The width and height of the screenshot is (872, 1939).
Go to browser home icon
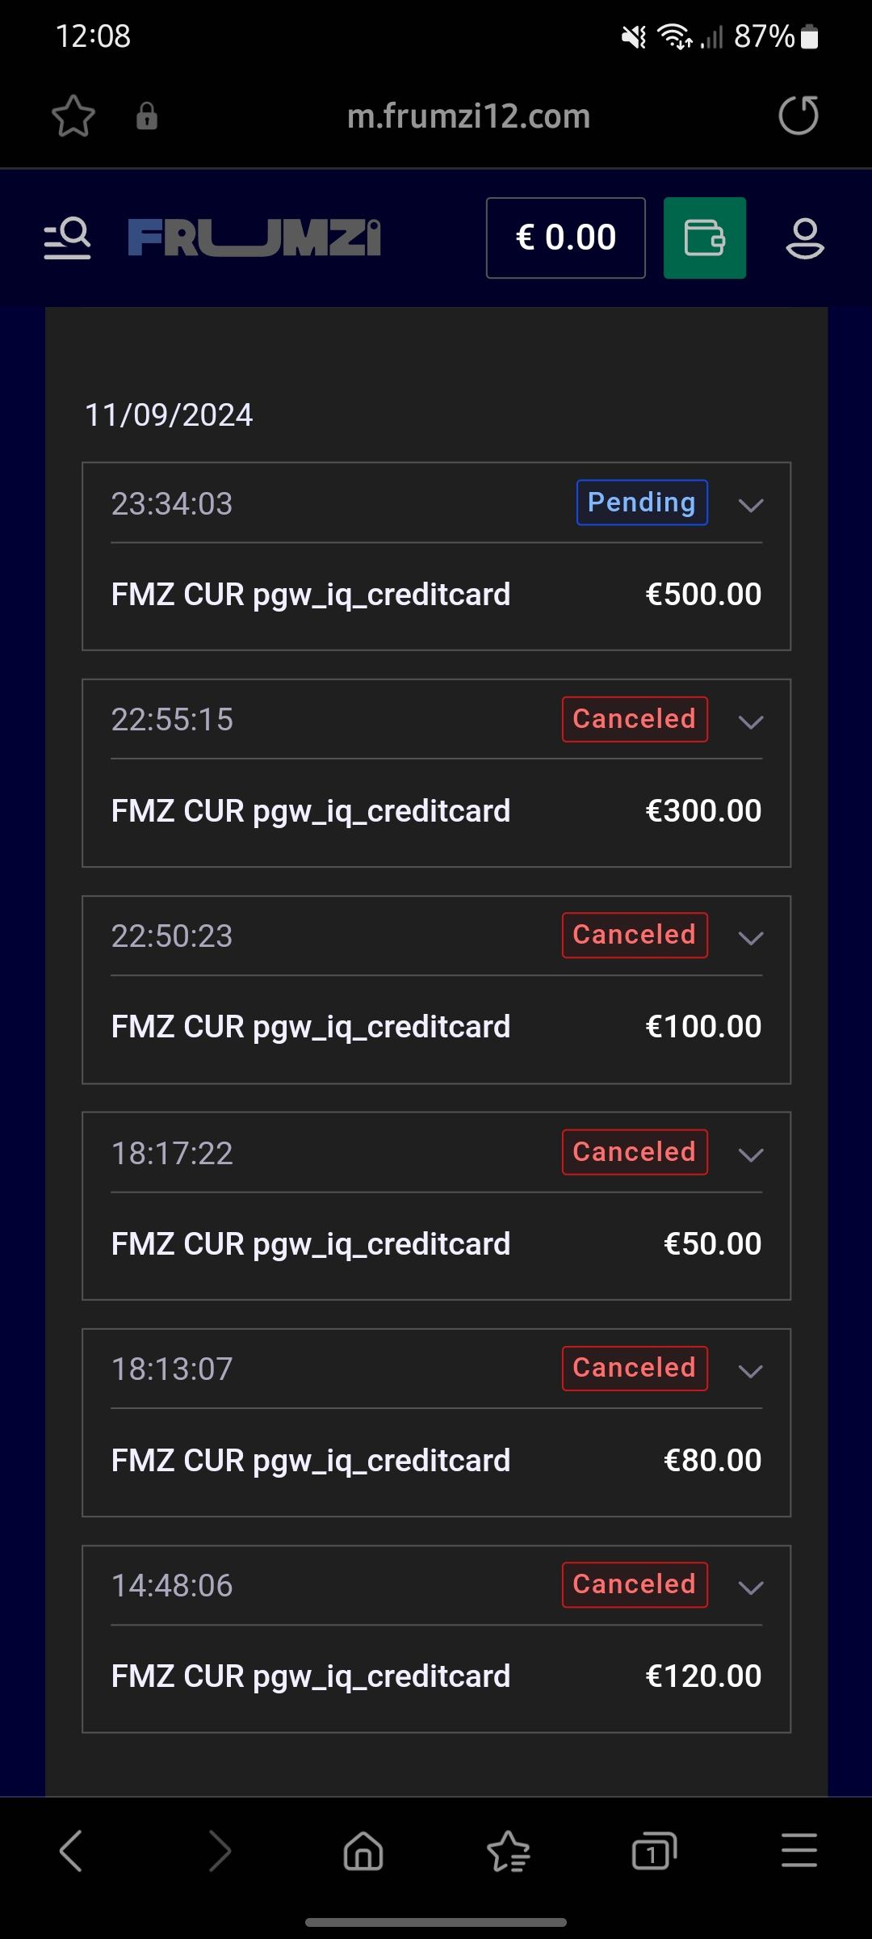coord(363,1850)
